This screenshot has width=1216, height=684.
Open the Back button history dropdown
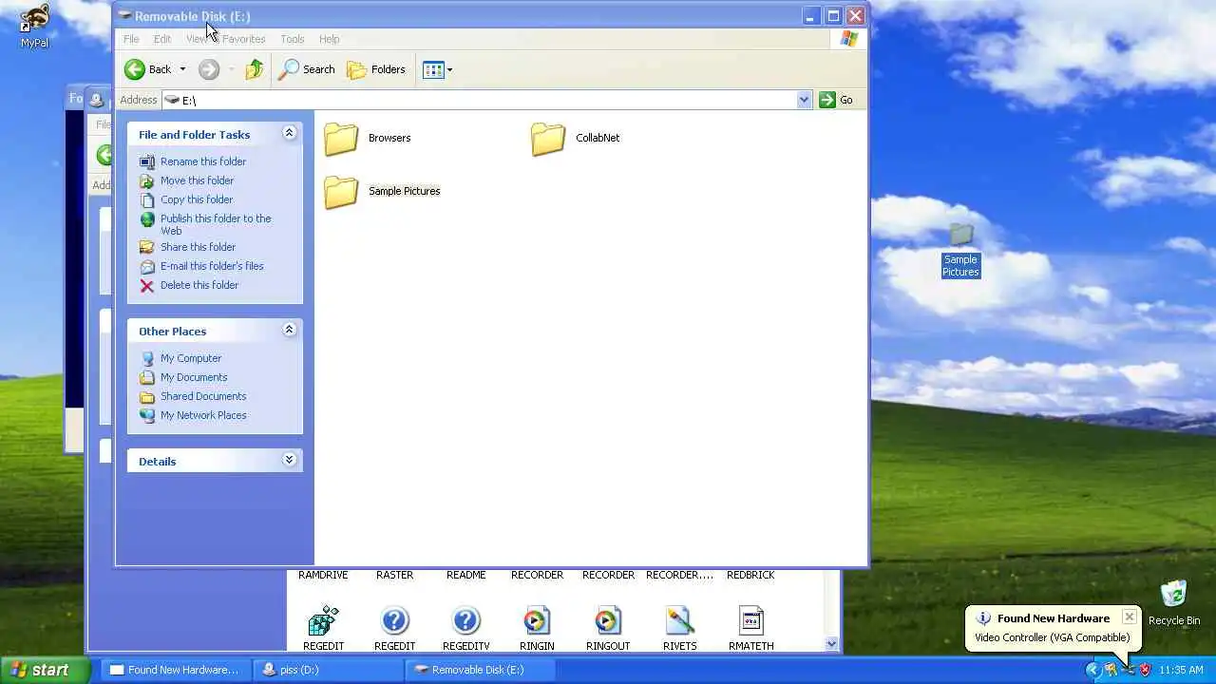[182, 69]
